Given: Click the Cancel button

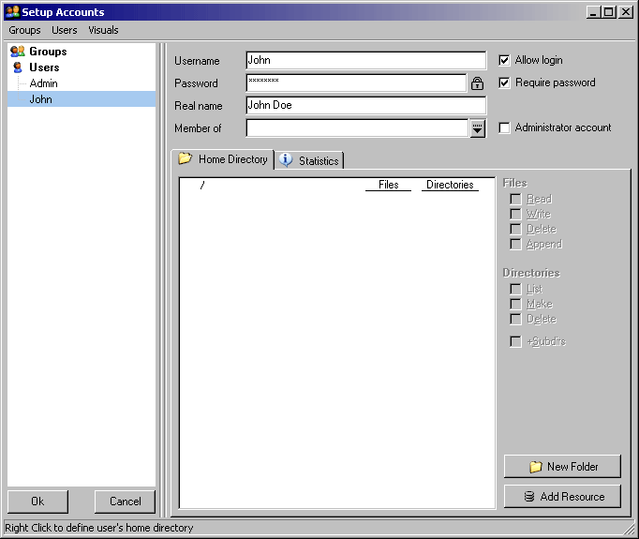Looking at the screenshot, I should (125, 502).
